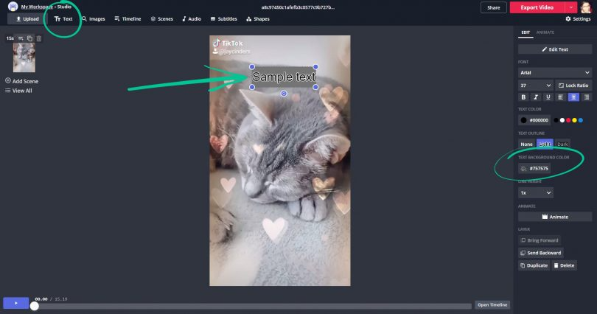Click the Open Timeline button
The height and width of the screenshot is (314, 597).
(x=492, y=304)
